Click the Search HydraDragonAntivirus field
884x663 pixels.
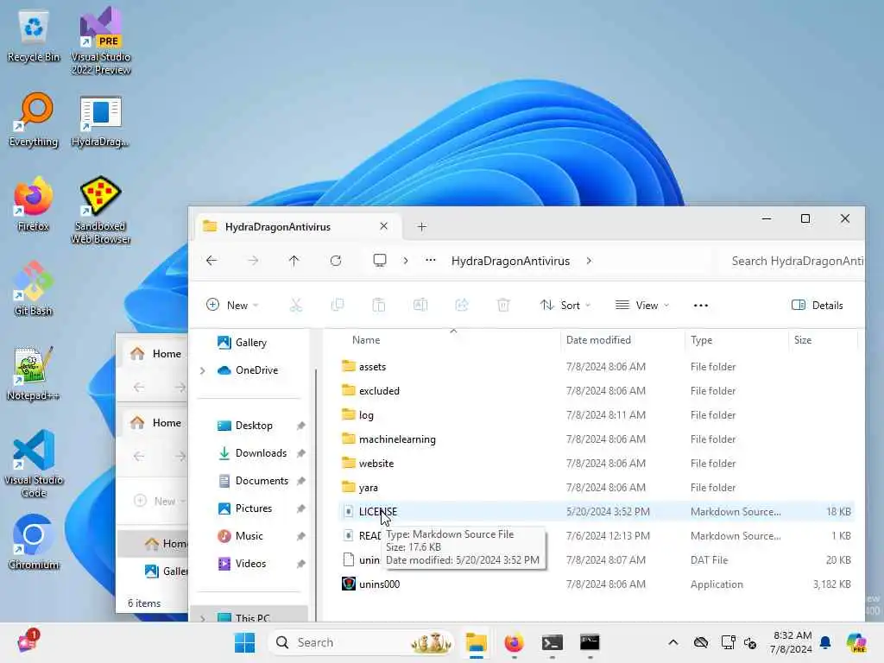tap(792, 261)
